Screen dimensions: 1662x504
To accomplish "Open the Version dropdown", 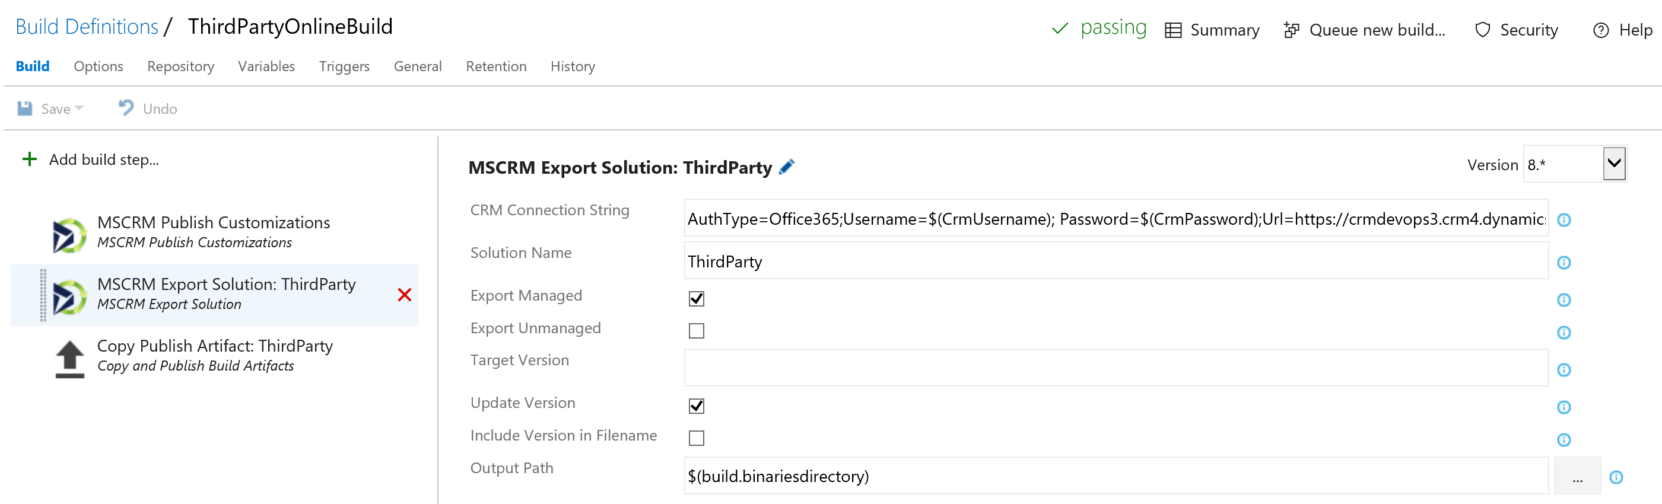I will coord(1613,164).
